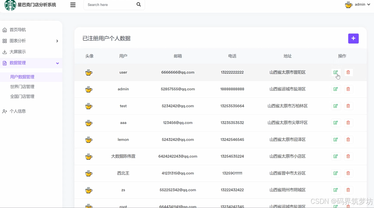The height and width of the screenshot is (208, 374).
Task: Edit the user row
Action: click(336, 72)
